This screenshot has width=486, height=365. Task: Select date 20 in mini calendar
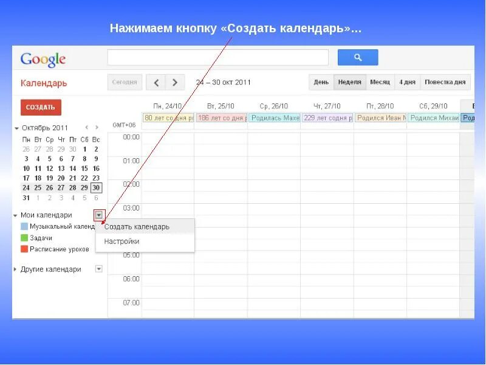[x=61, y=178]
